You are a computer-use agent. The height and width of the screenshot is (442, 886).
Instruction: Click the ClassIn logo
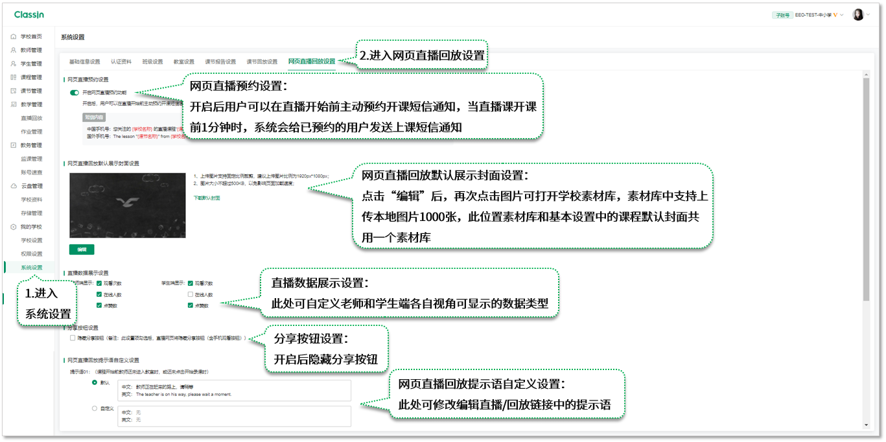[29, 15]
